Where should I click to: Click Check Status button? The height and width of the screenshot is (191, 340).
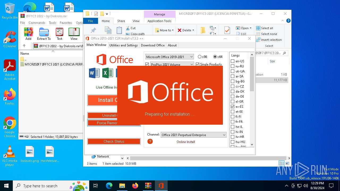114,141
